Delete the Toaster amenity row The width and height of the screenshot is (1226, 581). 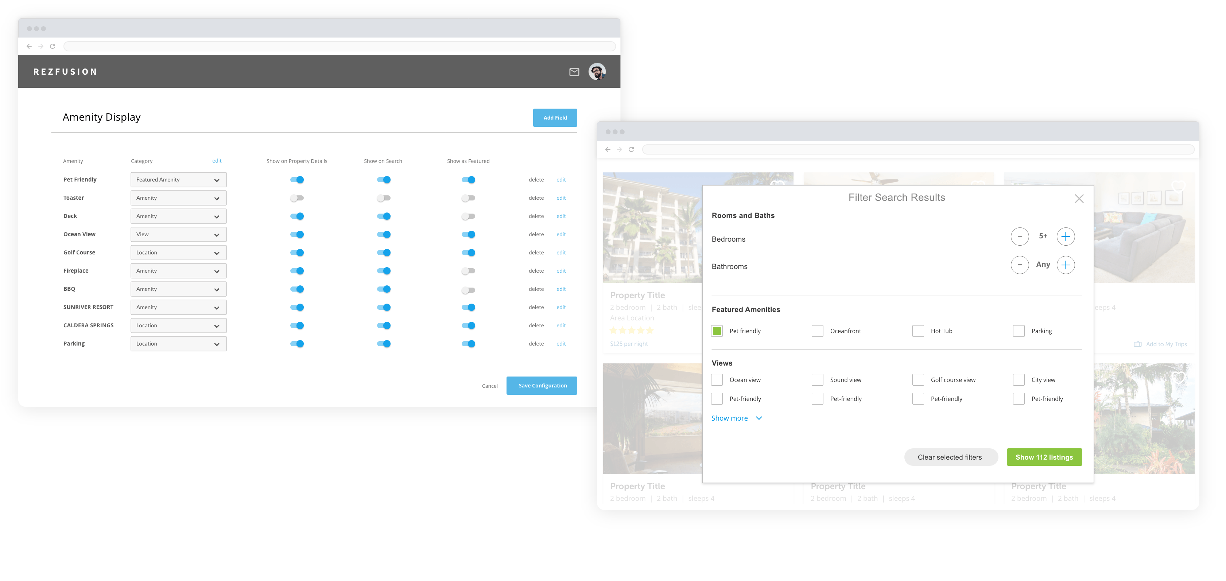536,198
